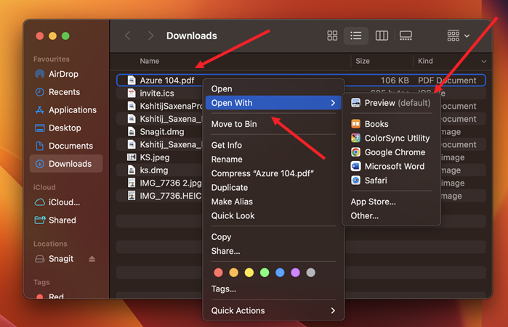The image size is (508, 327).
Task: Apply the blue tag color
Action: 280,273
